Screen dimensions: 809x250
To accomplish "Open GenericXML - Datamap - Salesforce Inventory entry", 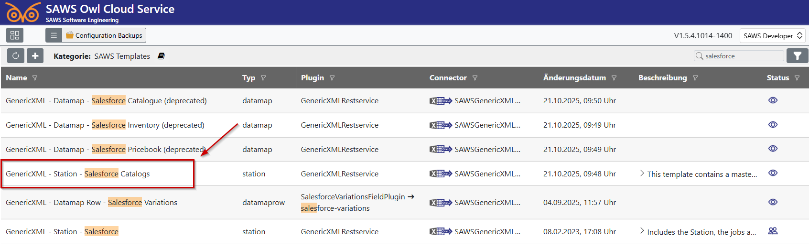I will point(105,125).
